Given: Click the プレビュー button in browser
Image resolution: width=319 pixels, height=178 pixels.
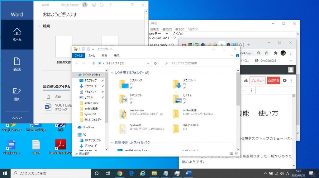Looking at the screenshot, I should click(258, 81).
